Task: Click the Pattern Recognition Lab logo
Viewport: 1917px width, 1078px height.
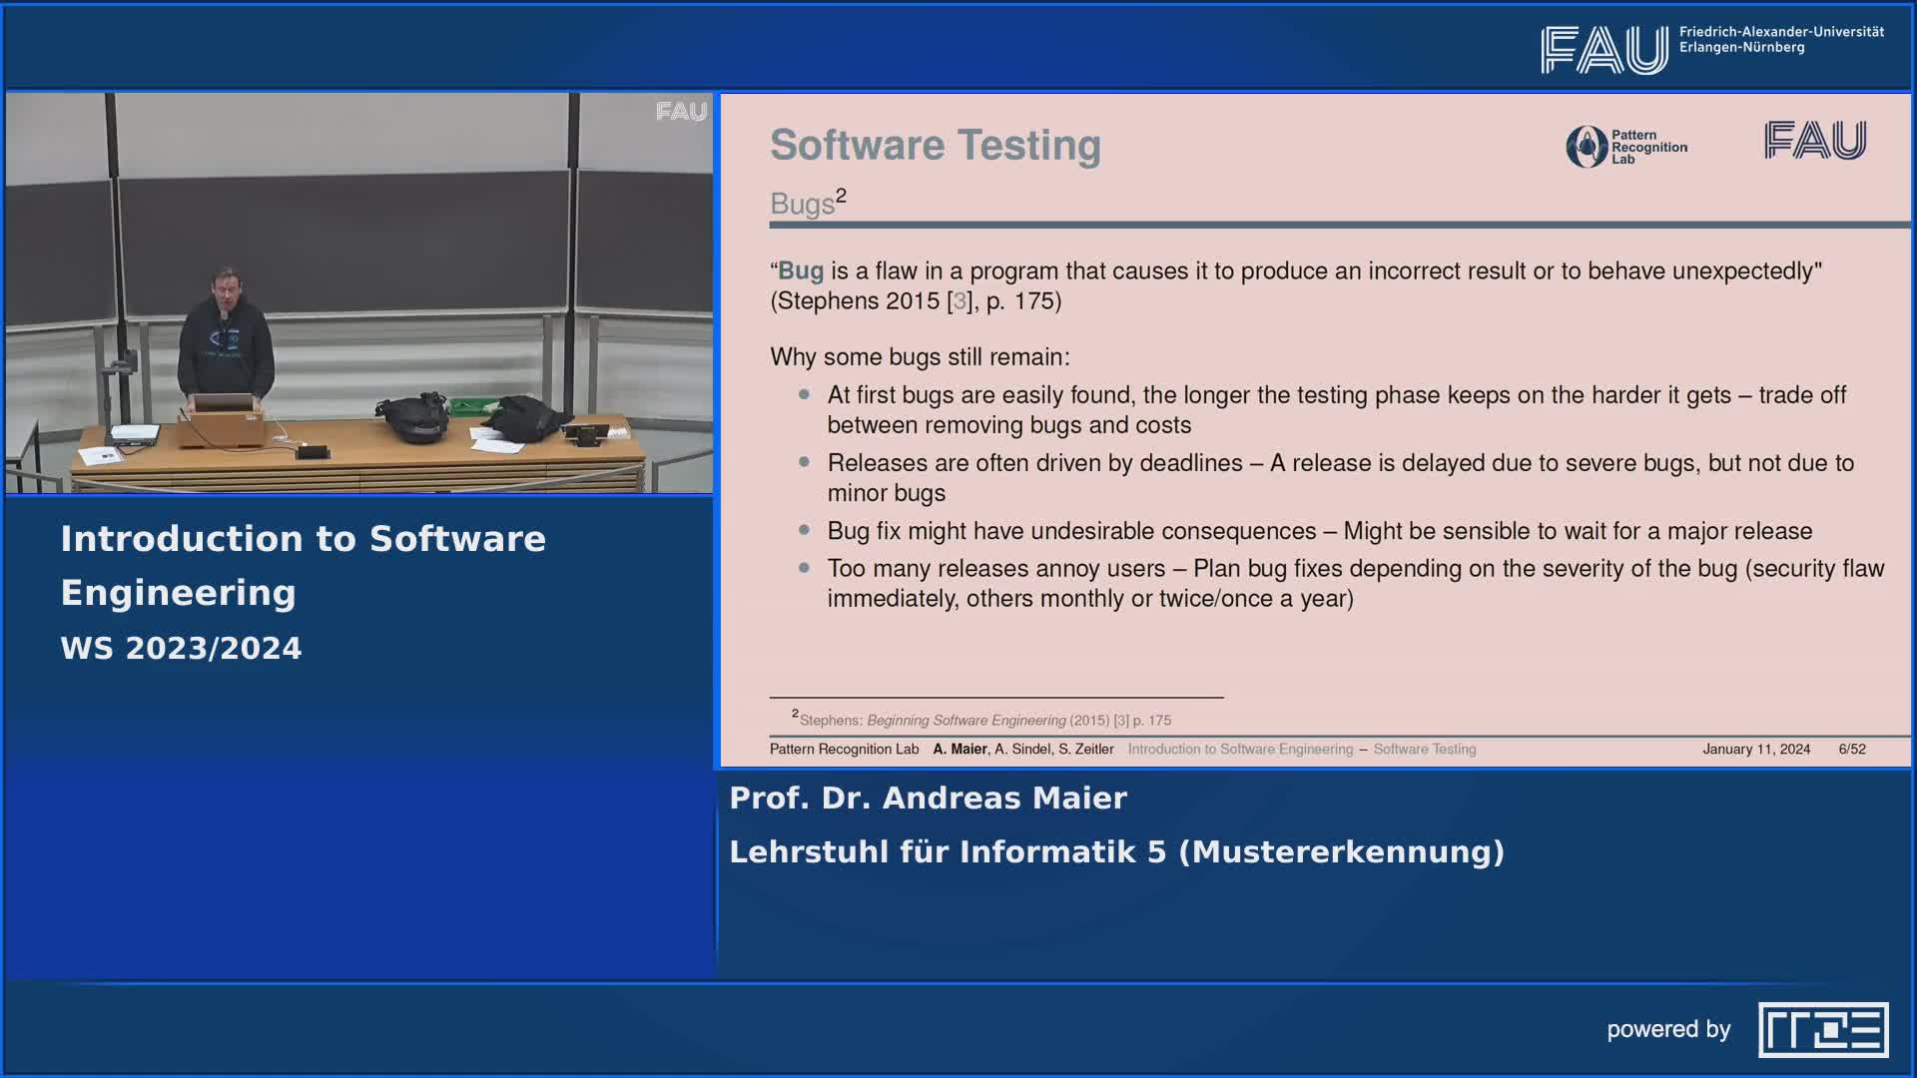Action: 1625,147
